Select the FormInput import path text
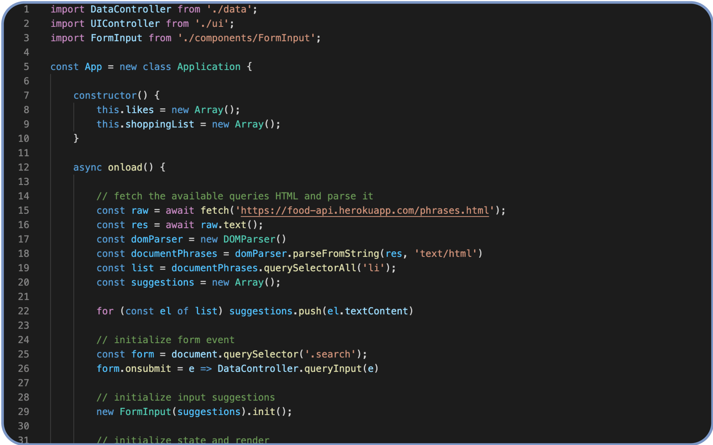The width and height of the screenshot is (713, 445). (x=249, y=38)
